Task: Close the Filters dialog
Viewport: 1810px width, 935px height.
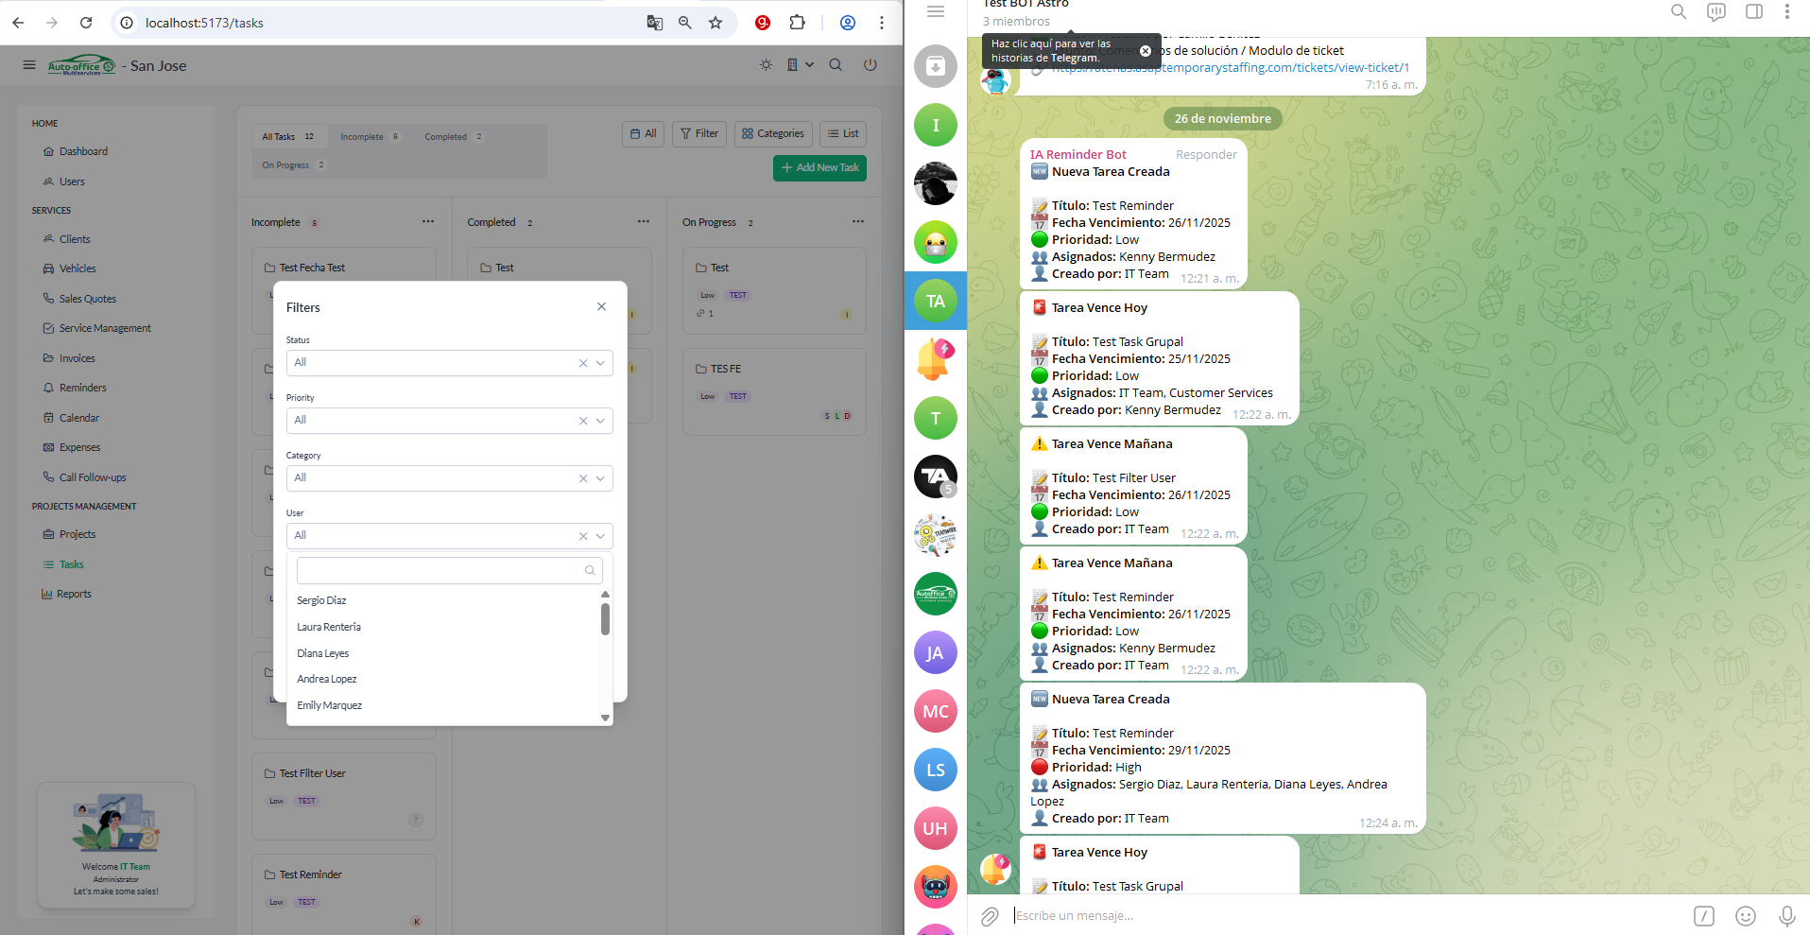Action: (x=601, y=306)
